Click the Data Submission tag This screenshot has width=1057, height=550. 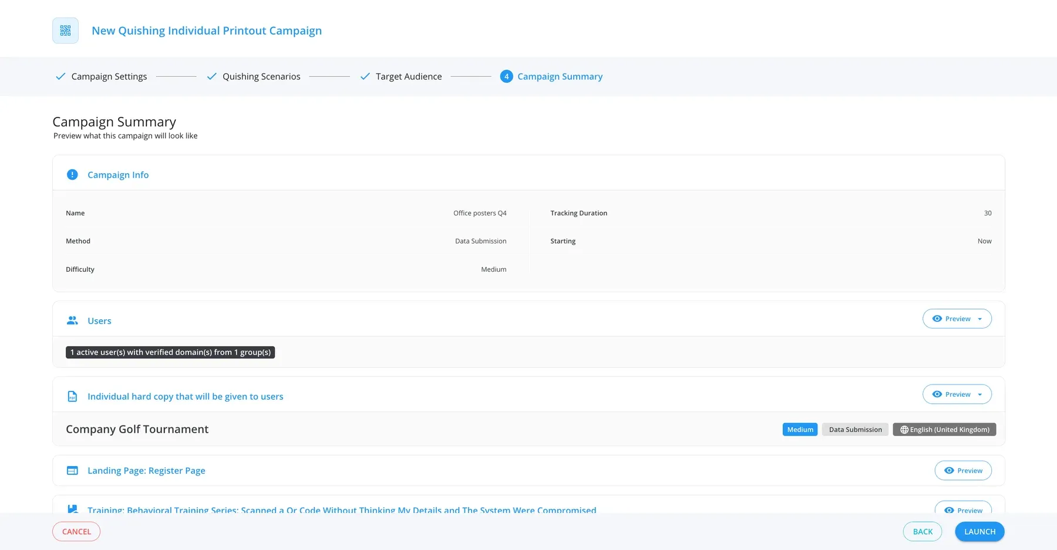(x=855, y=430)
